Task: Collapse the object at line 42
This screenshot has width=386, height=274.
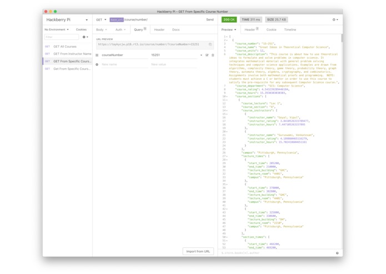Action: coord(227,209)
